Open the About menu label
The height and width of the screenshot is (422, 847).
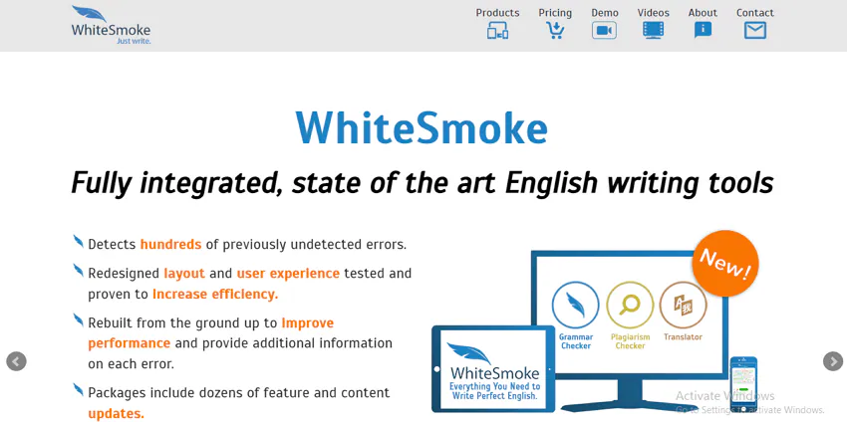(x=703, y=13)
